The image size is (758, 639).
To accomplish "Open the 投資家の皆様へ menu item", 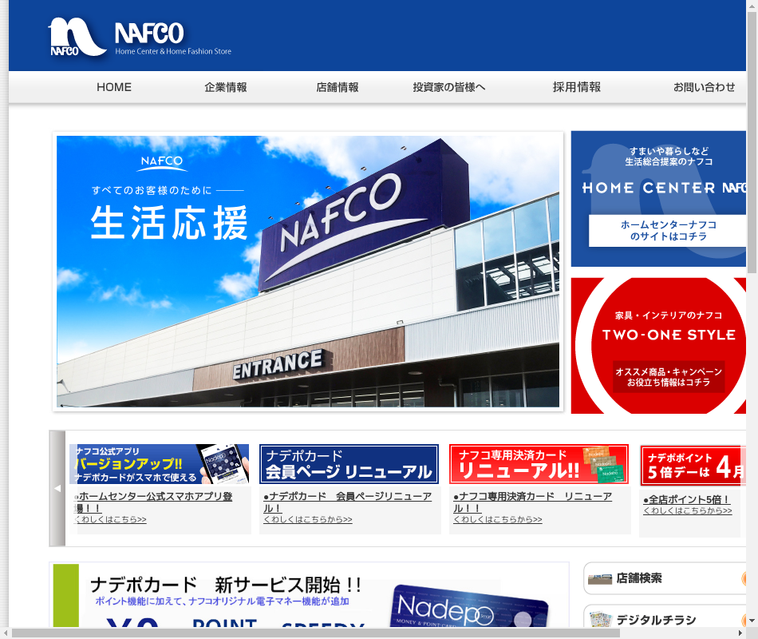I will pyautogui.click(x=449, y=87).
